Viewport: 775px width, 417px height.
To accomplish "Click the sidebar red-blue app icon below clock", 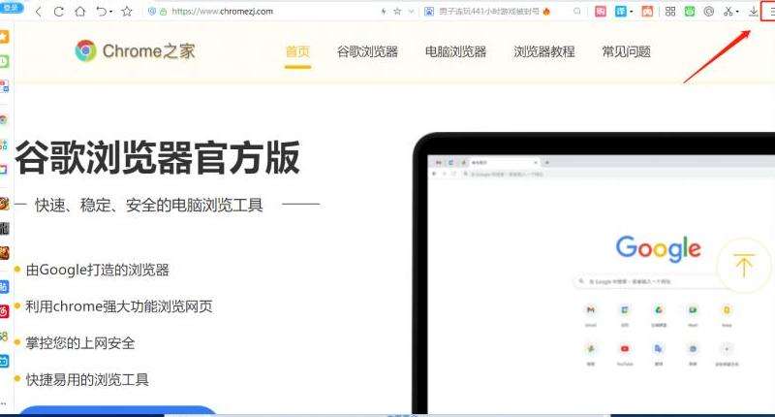I will 4,86.
